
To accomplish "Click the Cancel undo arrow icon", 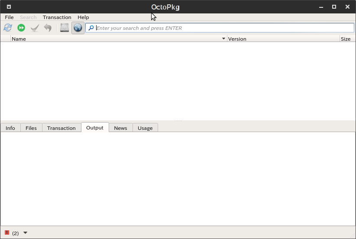I will (48, 28).
